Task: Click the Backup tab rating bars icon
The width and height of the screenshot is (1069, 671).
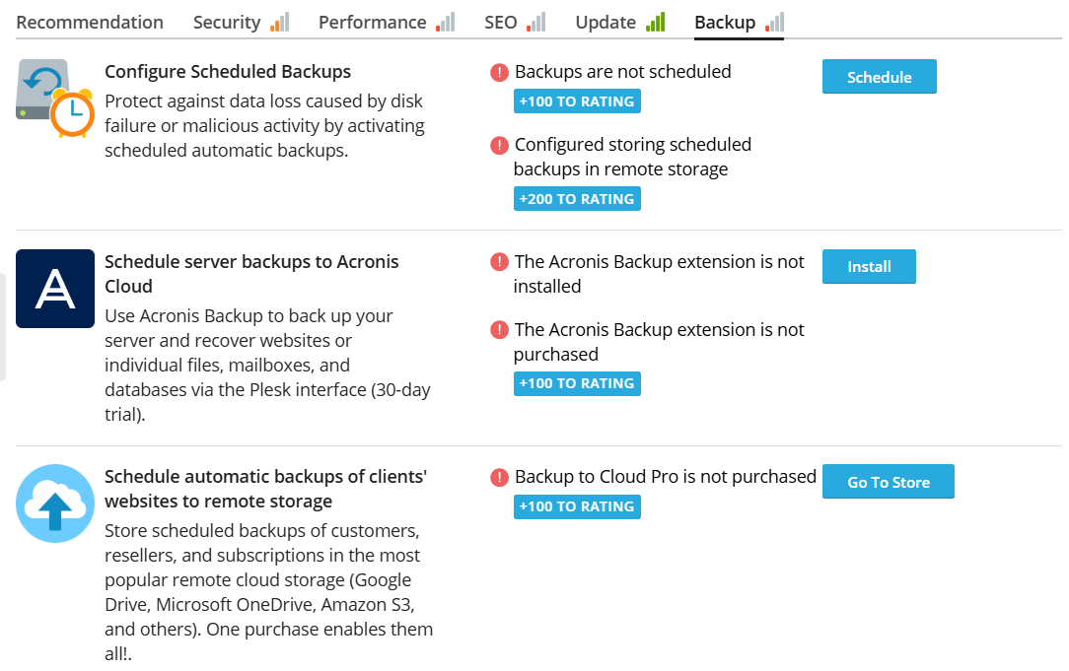Action: [774, 23]
